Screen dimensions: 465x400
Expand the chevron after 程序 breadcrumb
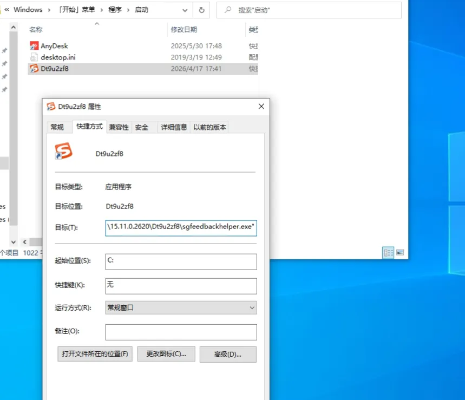128,10
